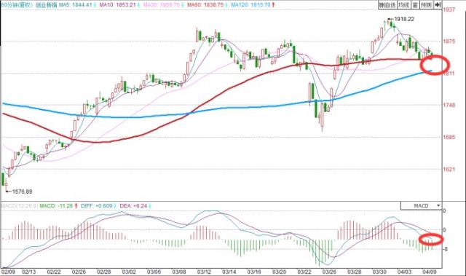This screenshot has width=466, height=276.
Task: Click the 03/14 date on time axis
Action: tap(229, 272)
